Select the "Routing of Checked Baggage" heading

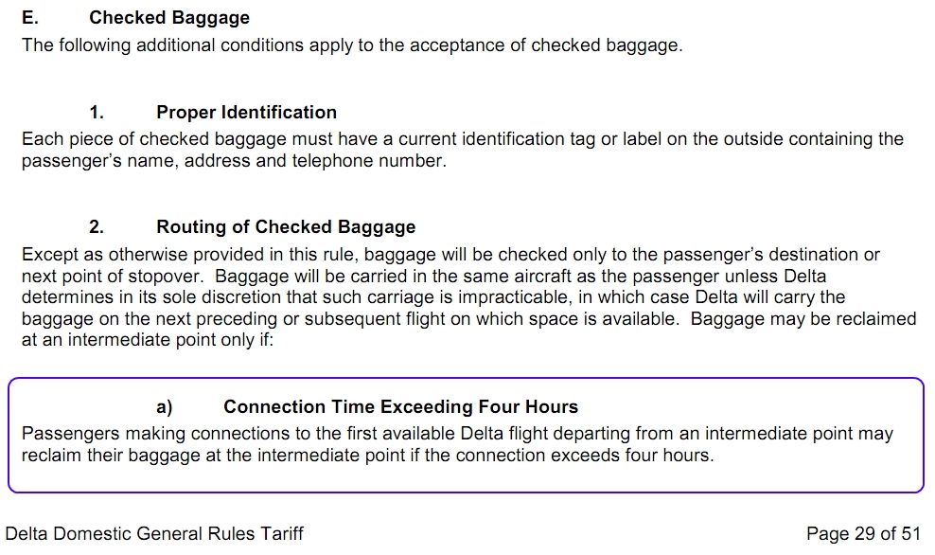pos(286,227)
